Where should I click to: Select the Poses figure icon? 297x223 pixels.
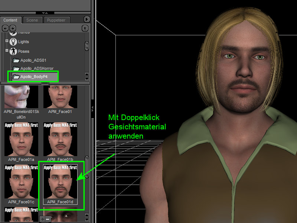pos(13,51)
